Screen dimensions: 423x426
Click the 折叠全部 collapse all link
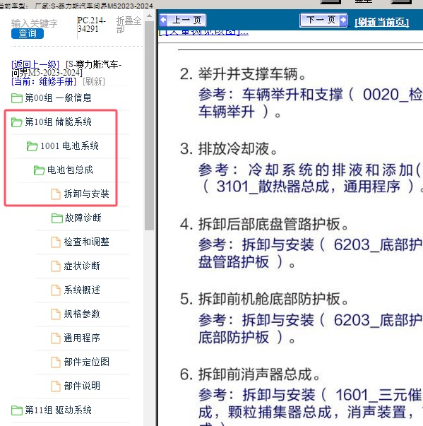click(x=129, y=25)
